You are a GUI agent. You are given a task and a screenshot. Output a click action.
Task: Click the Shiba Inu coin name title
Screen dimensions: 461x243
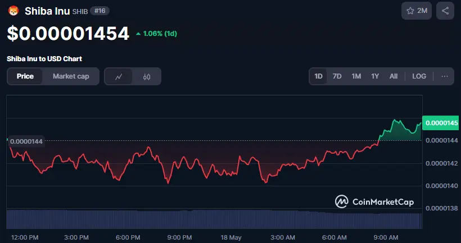47,11
